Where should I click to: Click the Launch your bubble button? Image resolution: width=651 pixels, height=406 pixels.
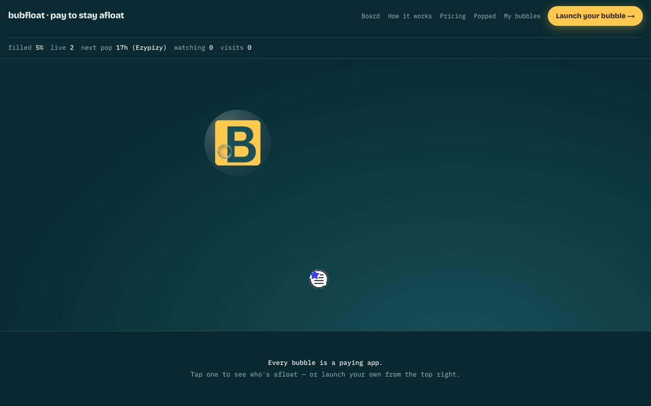point(595,16)
